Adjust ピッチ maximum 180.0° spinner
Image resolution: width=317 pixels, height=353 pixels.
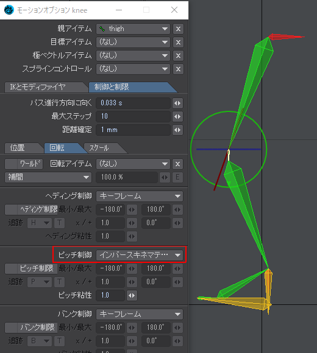click(x=177, y=268)
